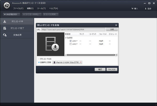157x106 pixels.
Task: Open the iPad Air 2 H.264 profile dropdown
Action: (x=67, y=62)
